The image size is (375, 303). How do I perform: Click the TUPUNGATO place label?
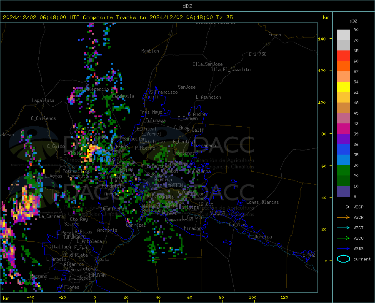pos(75,237)
